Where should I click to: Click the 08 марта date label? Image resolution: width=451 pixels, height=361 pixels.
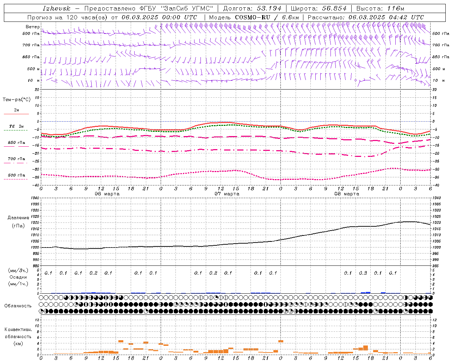pyautogui.click(x=347, y=194)
